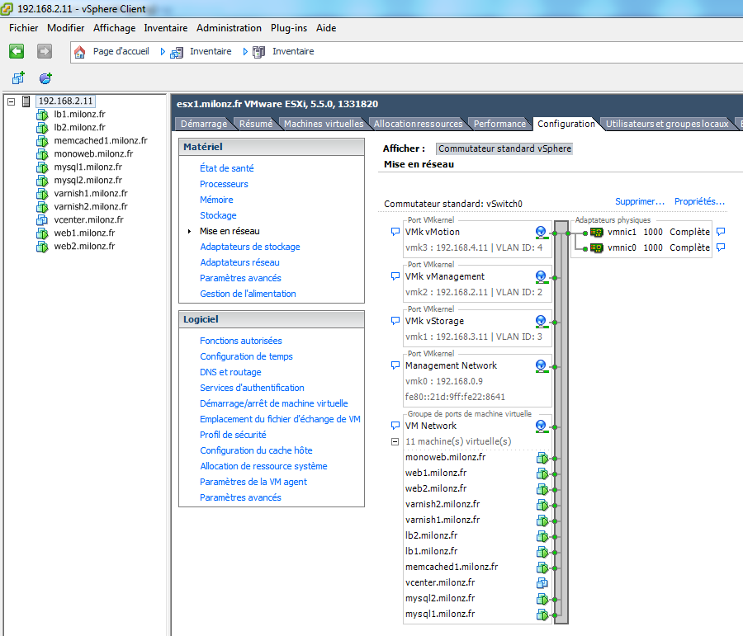Viewport: 743px width, 636px height.
Task: Click the host server icon for 192.168.2.11
Action: coord(26,101)
